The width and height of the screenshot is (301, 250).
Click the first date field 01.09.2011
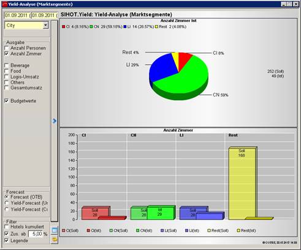click(17, 15)
